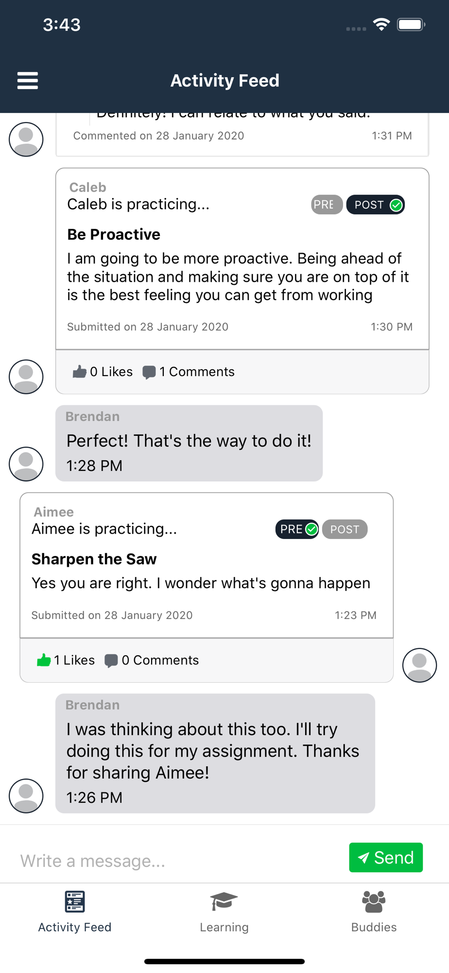The image size is (449, 973).
Task: Tap the avatar next to Aimee's post
Action: (x=419, y=665)
